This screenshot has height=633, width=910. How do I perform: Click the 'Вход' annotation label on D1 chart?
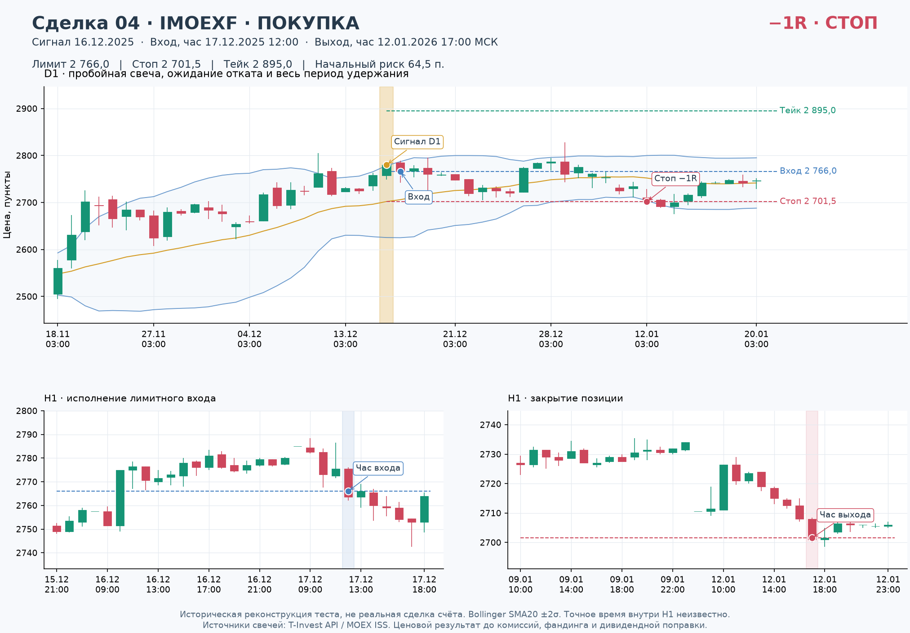pyautogui.click(x=419, y=197)
